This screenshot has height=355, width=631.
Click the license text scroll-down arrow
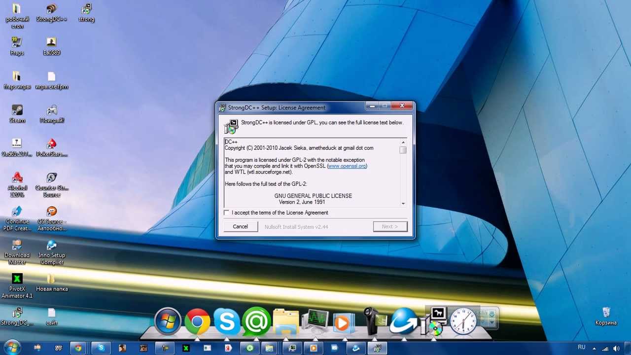403,203
